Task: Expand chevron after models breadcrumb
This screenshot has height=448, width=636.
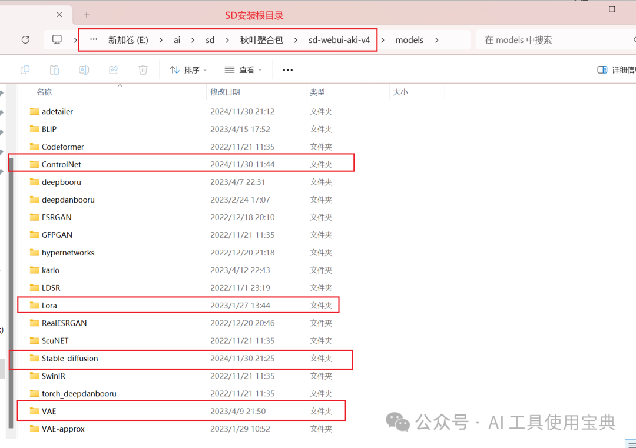Action: tap(436, 40)
